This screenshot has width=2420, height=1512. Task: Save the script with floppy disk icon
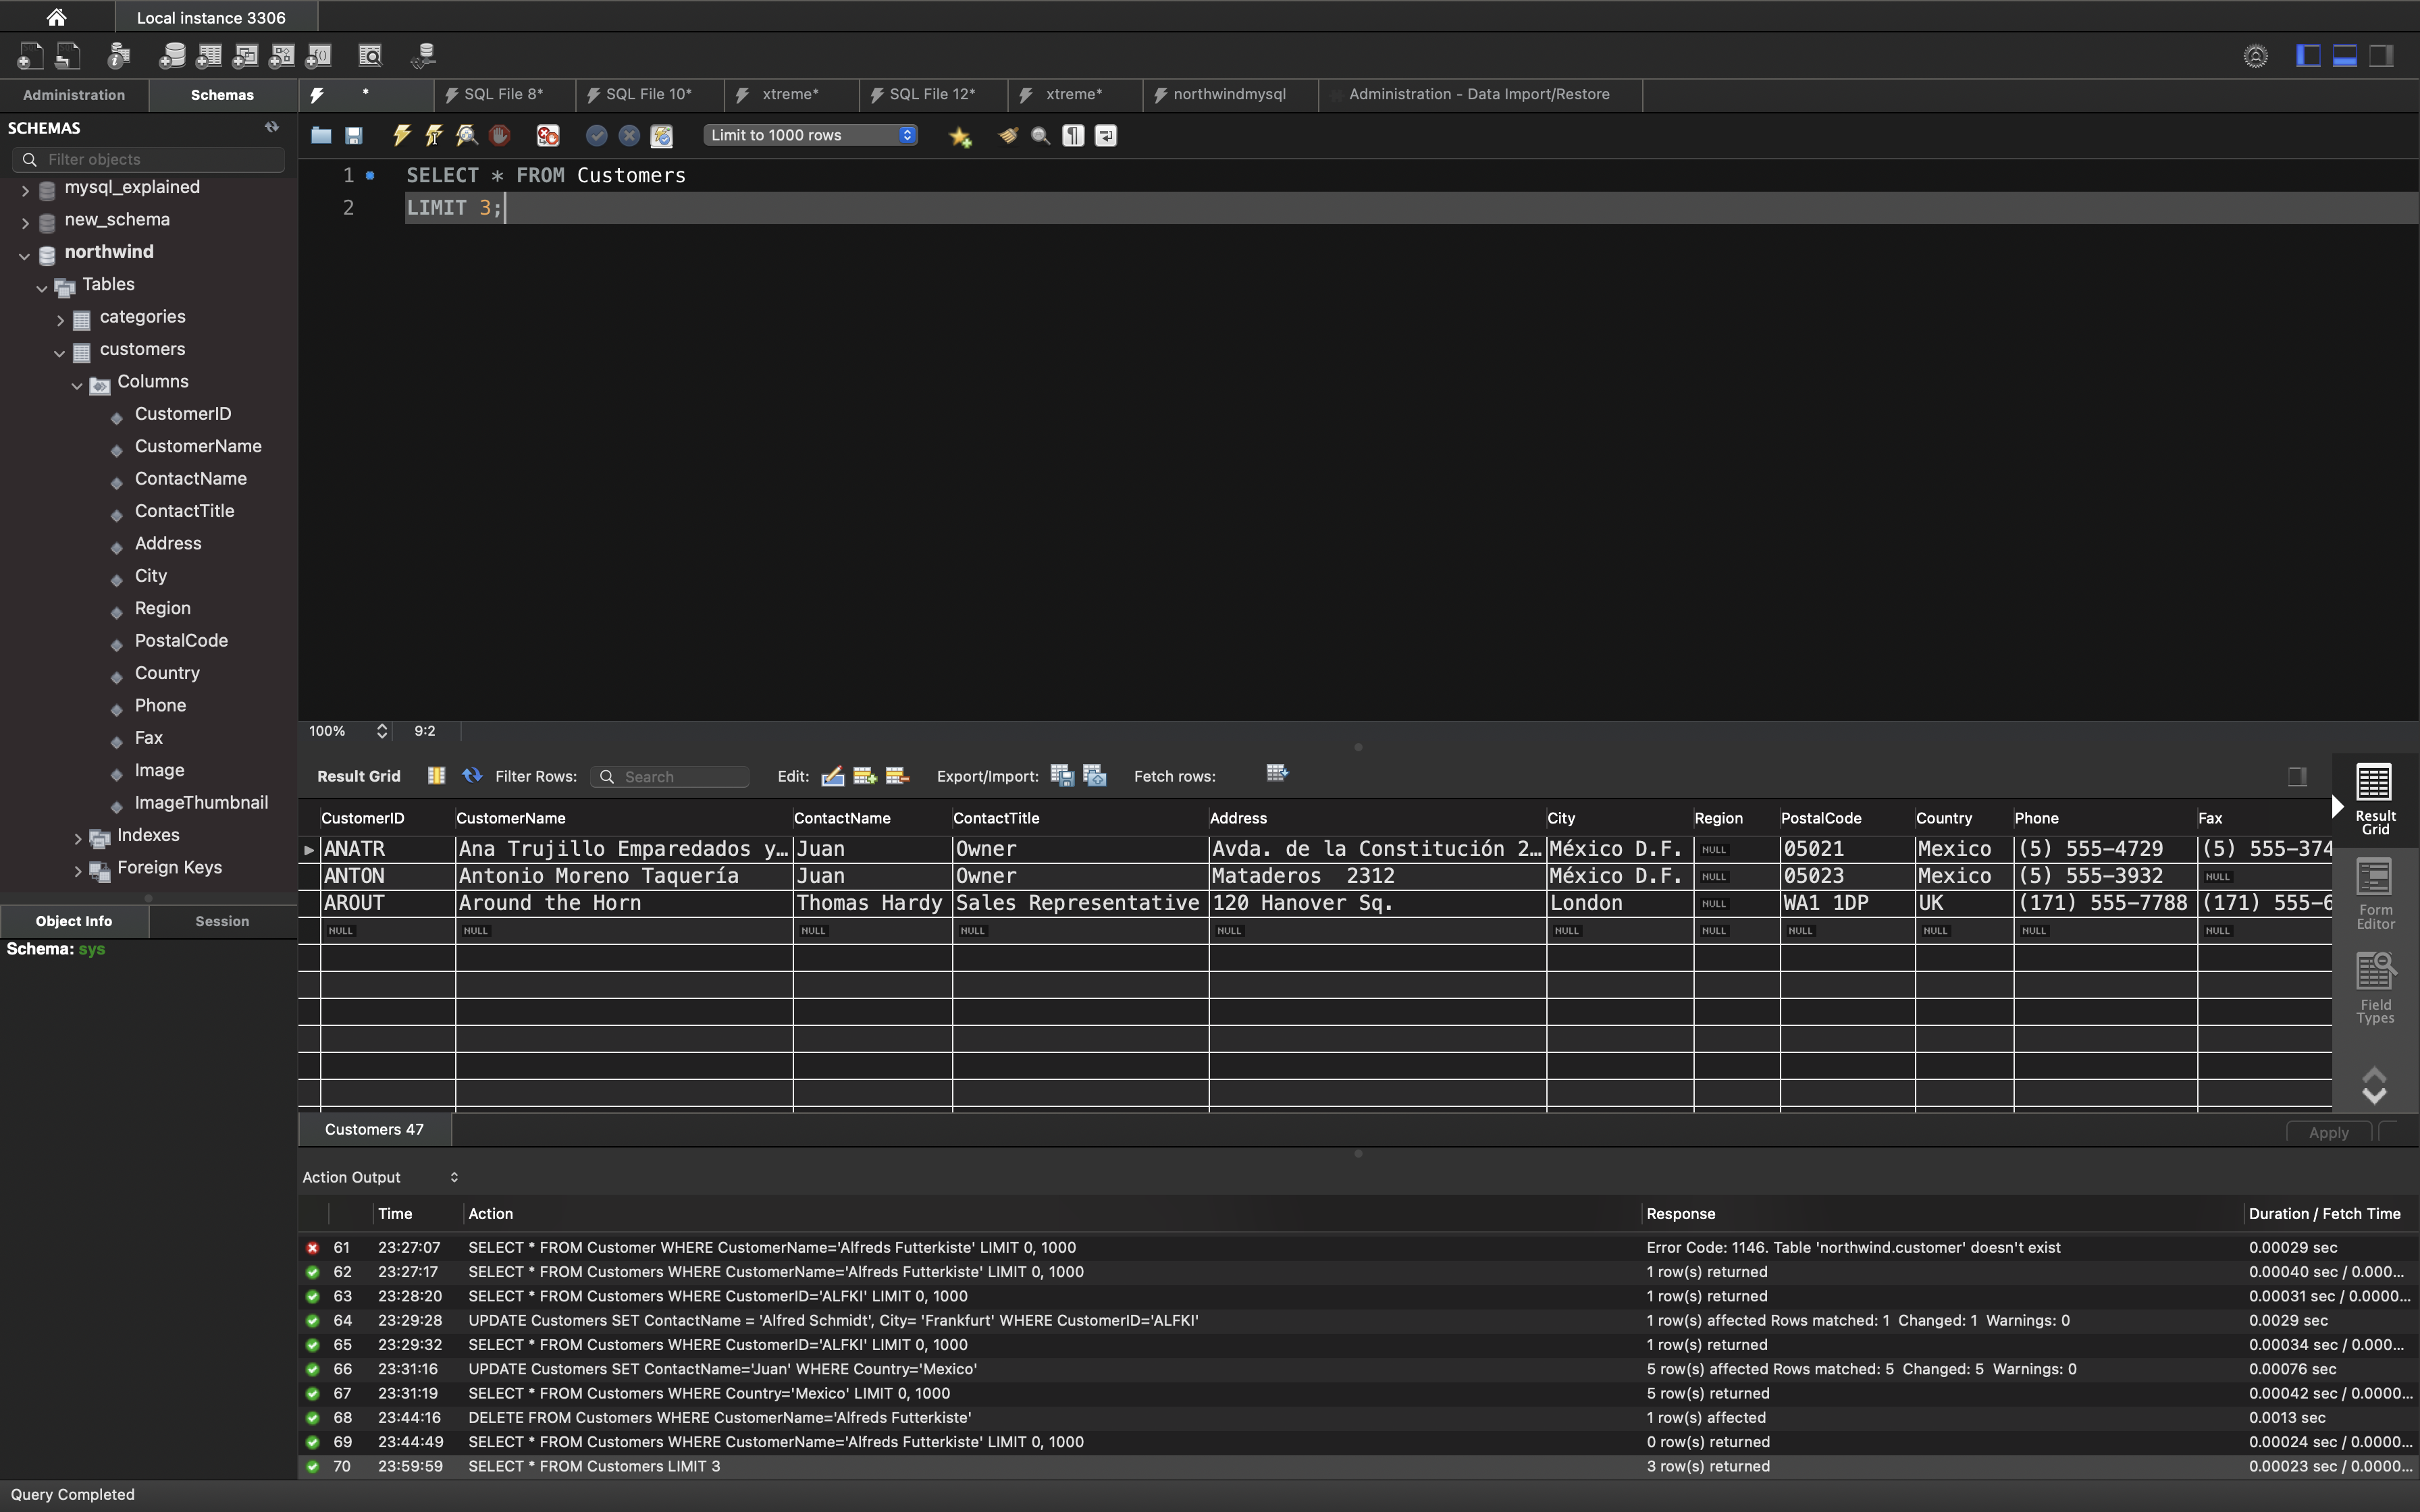(354, 135)
